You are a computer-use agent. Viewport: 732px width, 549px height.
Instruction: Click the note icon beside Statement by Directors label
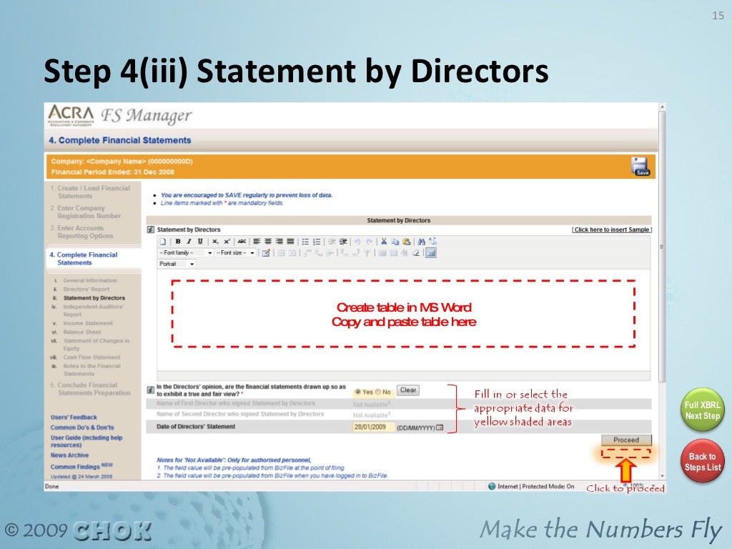[x=151, y=229]
